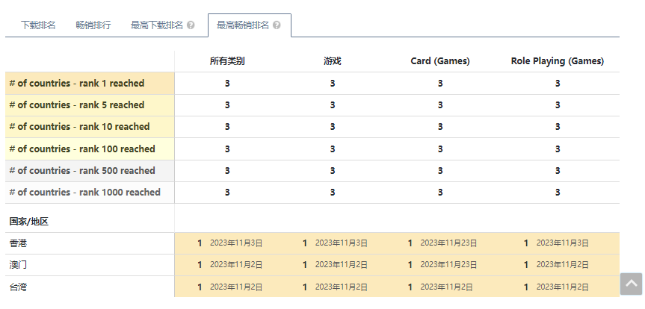Click the 所有类别 column header
This screenshot has width=645, height=309.
(x=227, y=61)
